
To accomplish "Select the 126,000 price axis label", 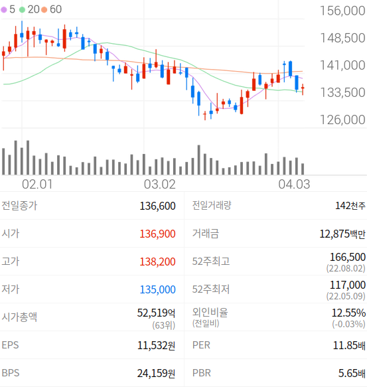I will click(x=342, y=119).
